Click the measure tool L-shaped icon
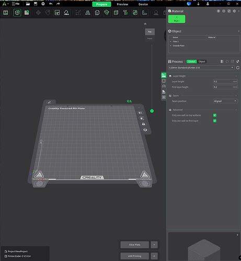 click(x=144, y=13)
